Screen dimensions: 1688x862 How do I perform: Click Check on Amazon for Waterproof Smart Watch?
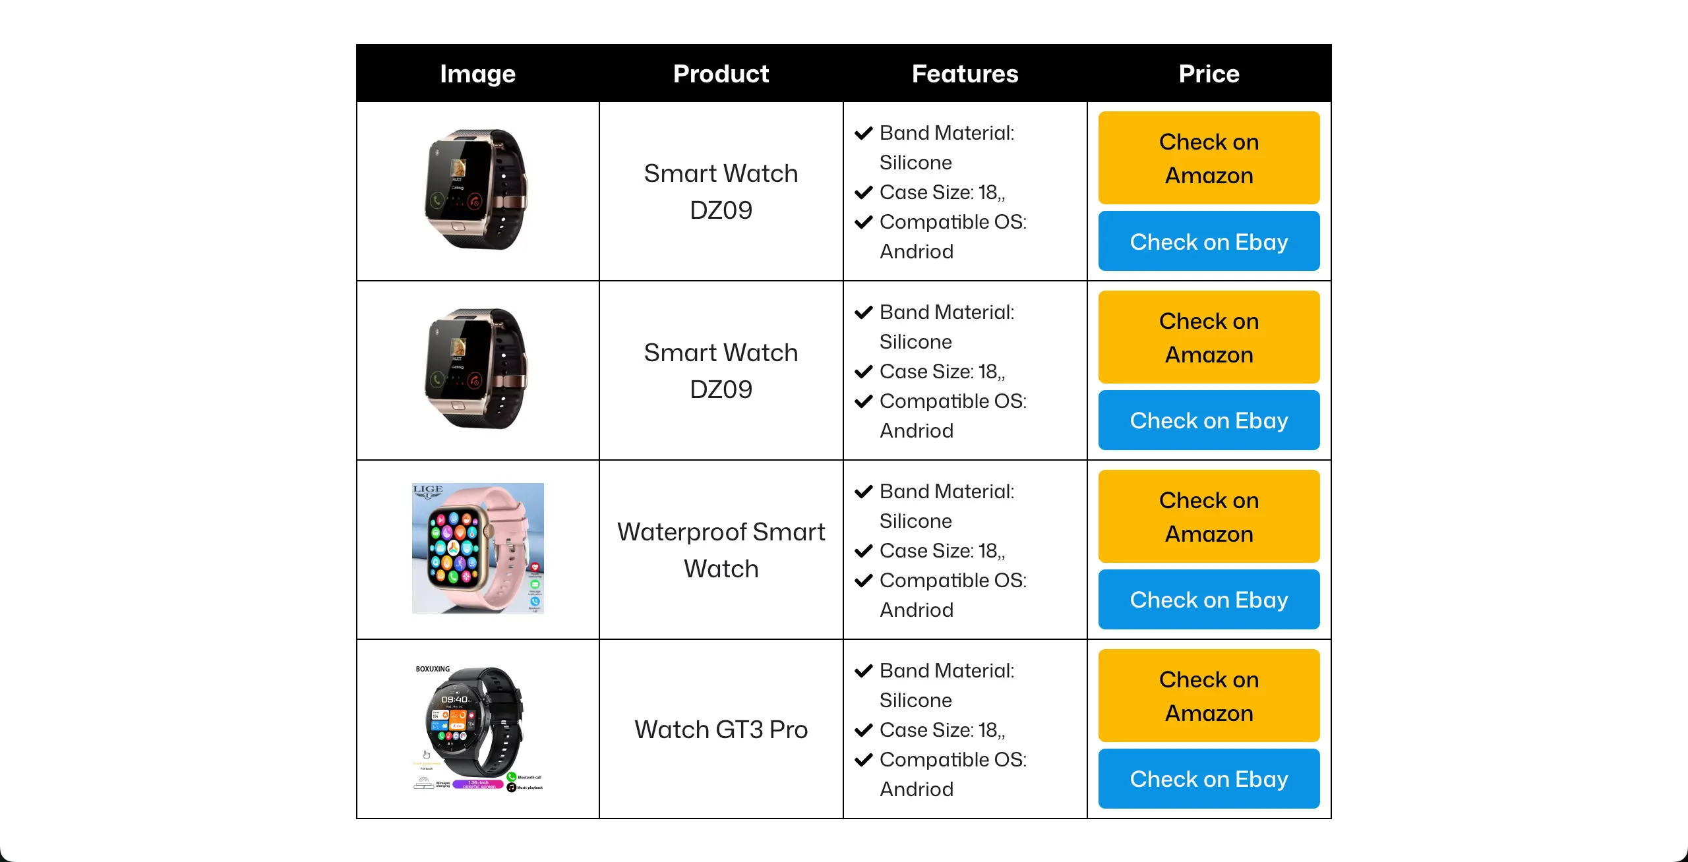(1209, 517)
